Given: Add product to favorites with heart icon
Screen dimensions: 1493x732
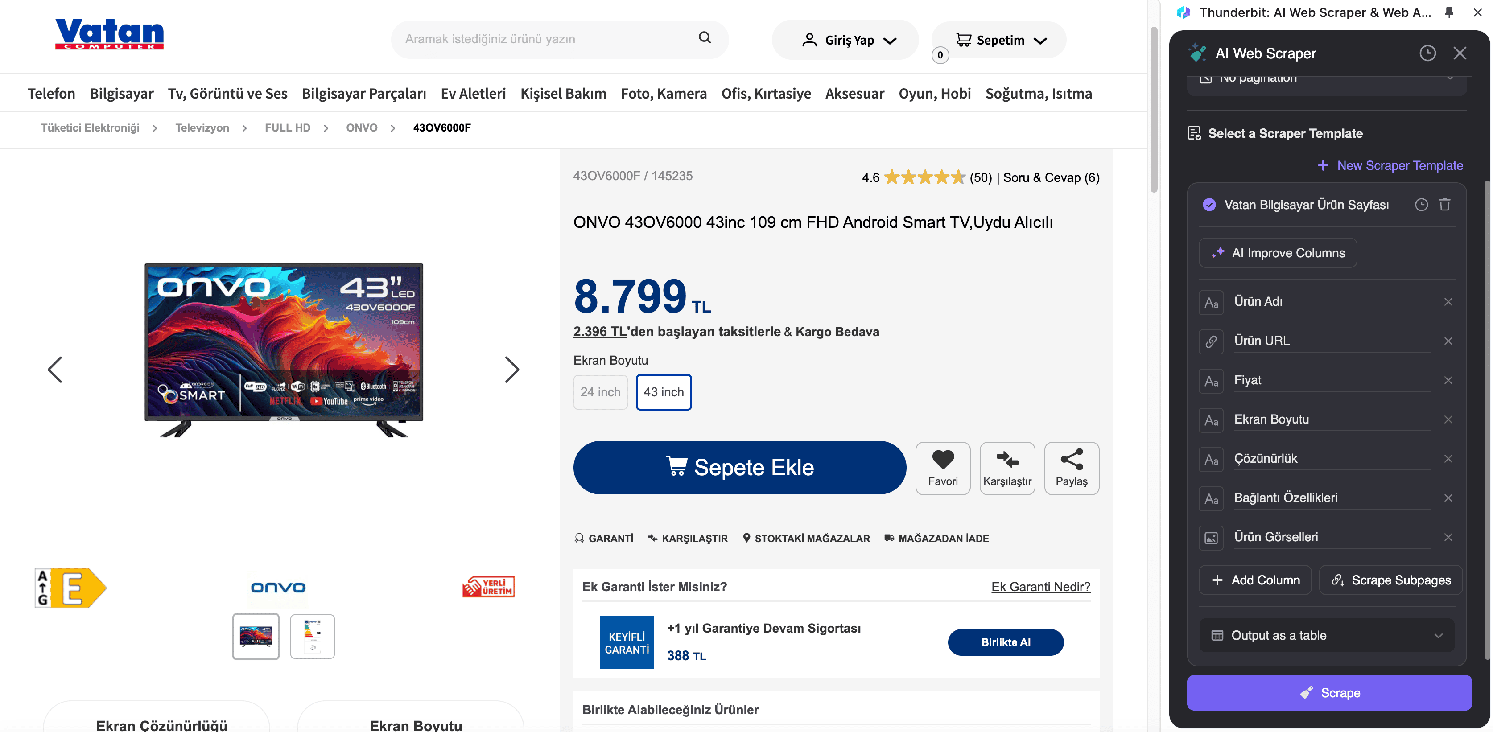Looking at the screenshot, I should (942, 468).
